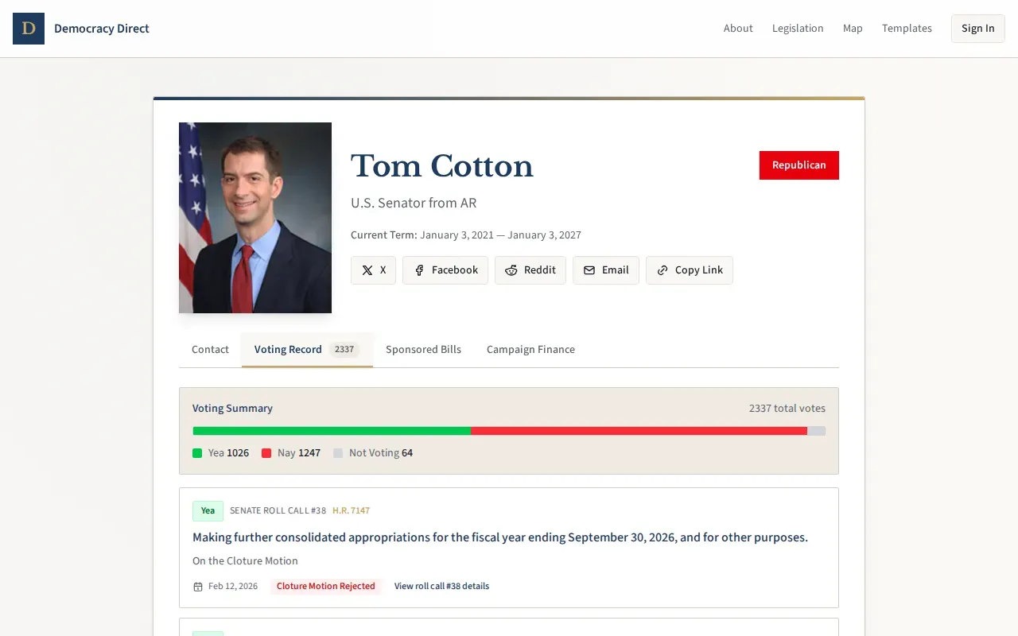Open Legislation in the top navigation
This screenshot has width=1018, height=636.
[798, 28]
